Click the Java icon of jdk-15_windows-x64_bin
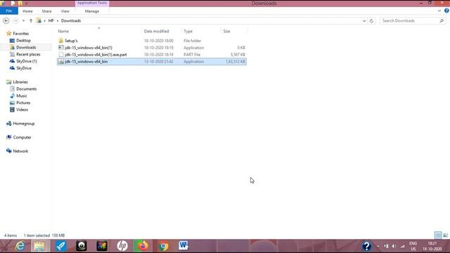The width and height of the screenshot is (450, 253). [61, 61]
